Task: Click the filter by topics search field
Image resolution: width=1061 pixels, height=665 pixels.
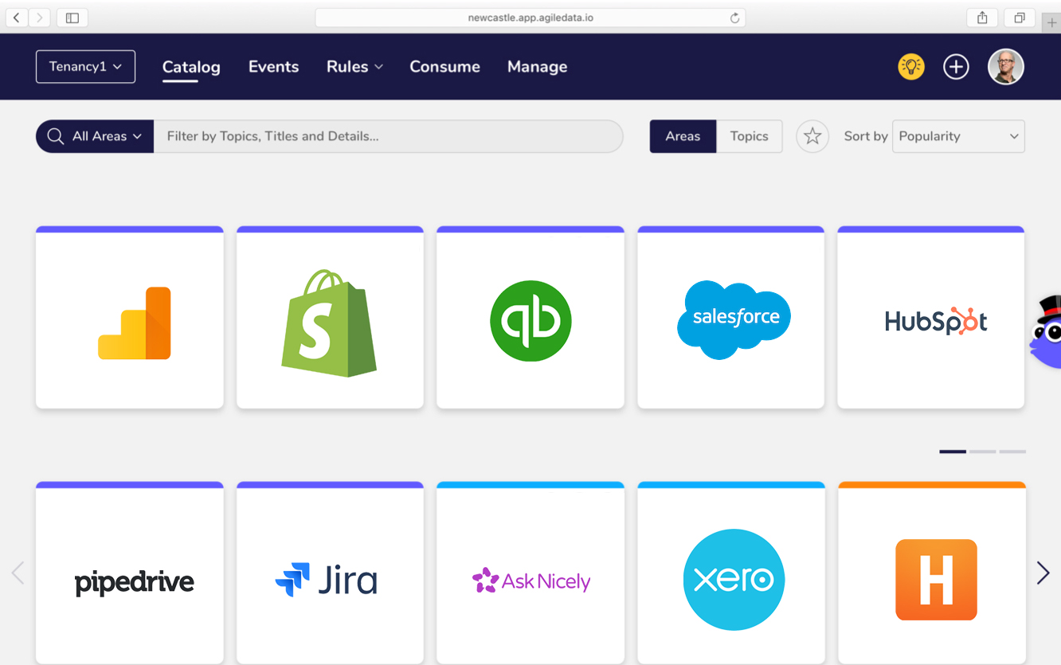Action: click(389, 136)
